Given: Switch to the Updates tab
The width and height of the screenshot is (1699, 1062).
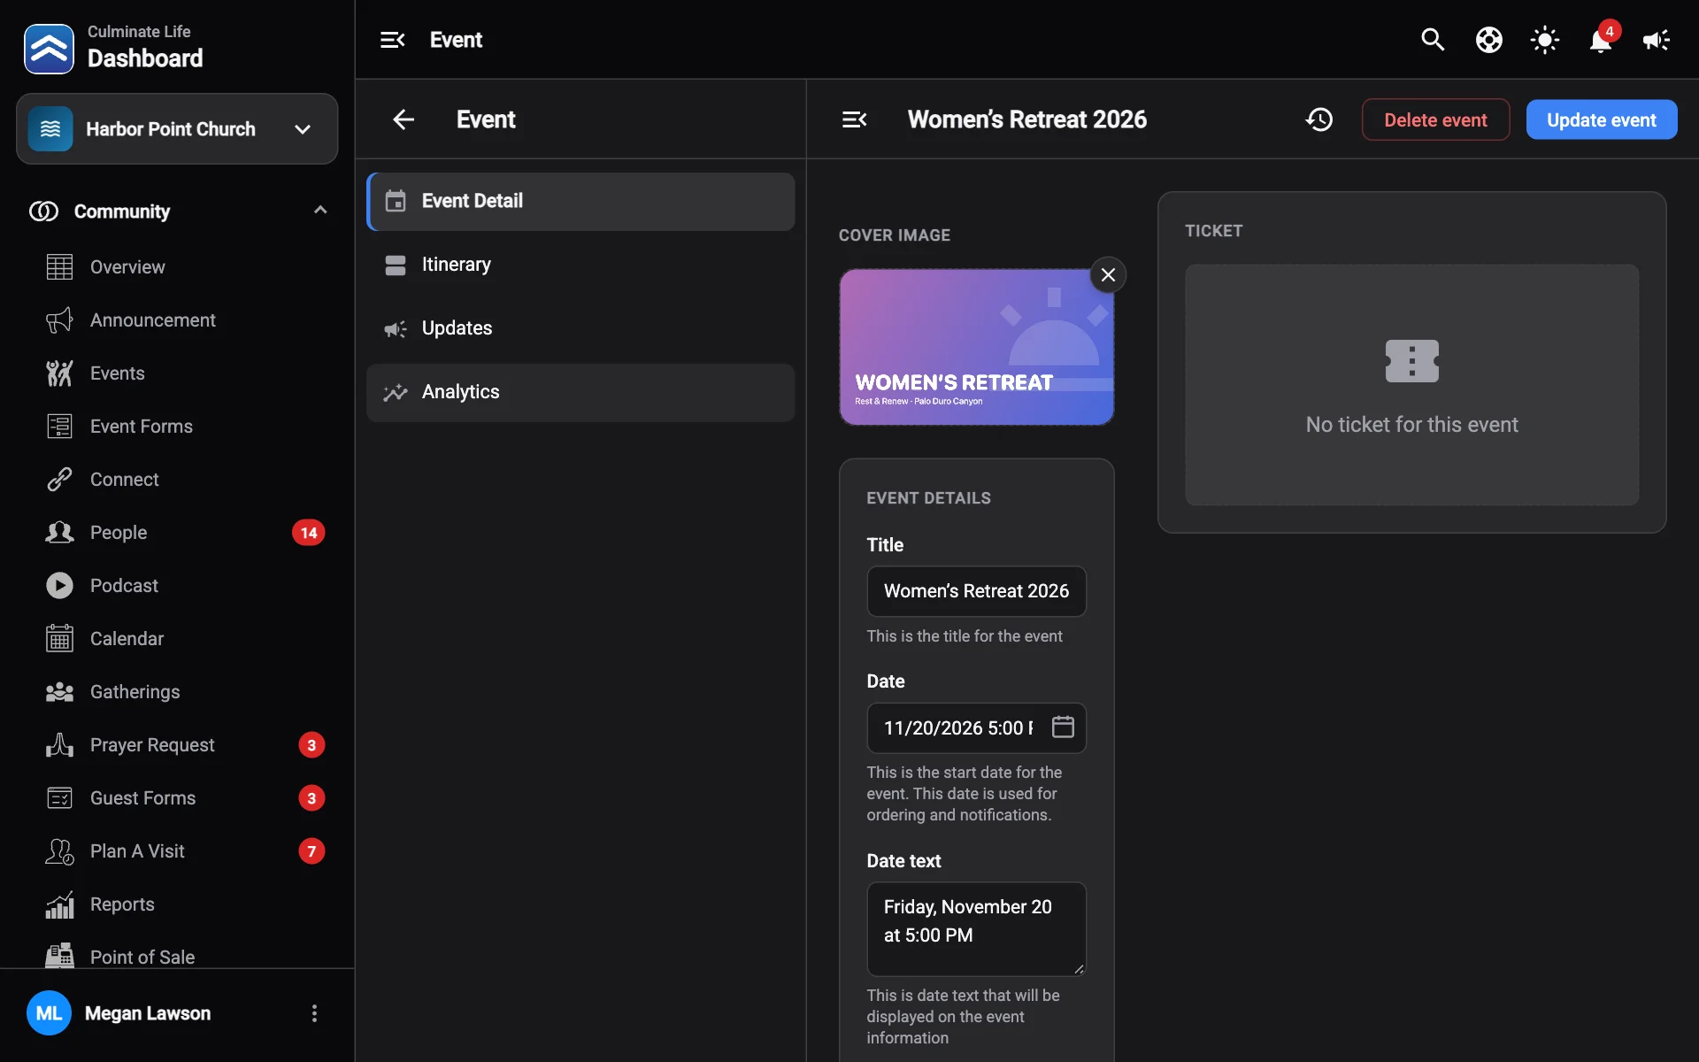Looking at the screenshot, I should pos(580,328).
